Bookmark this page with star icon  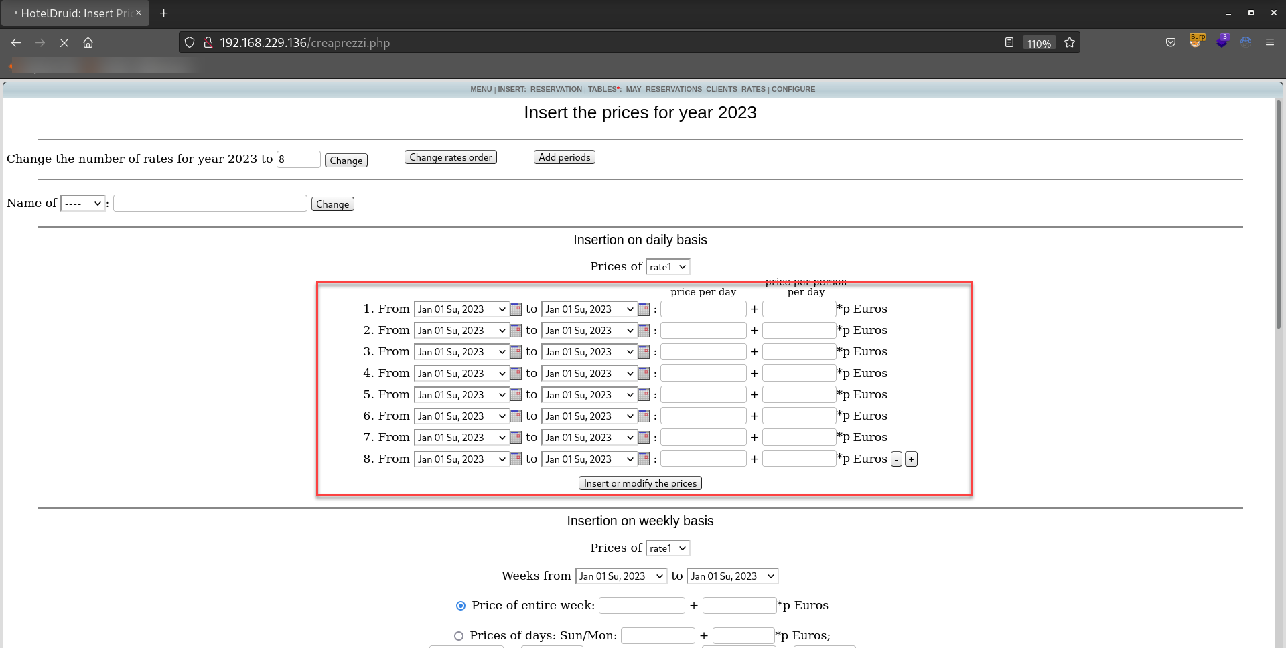coord(1070,43)
